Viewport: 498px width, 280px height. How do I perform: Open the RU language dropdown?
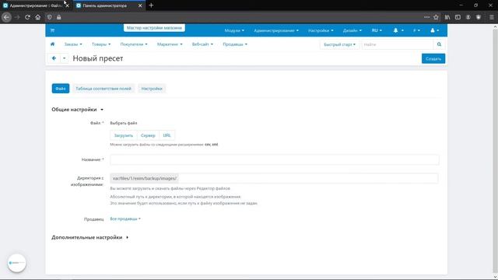(377, 30)
